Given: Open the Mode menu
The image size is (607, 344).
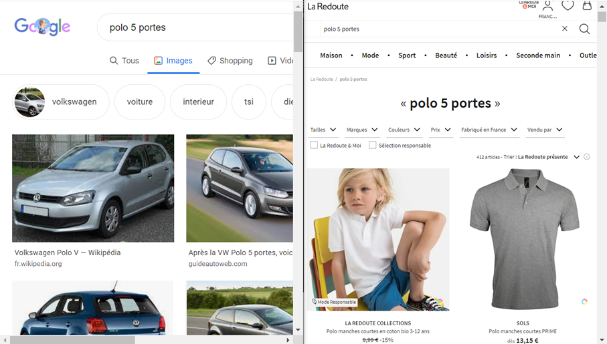Looking at the screenshot, I should (370, 55).
